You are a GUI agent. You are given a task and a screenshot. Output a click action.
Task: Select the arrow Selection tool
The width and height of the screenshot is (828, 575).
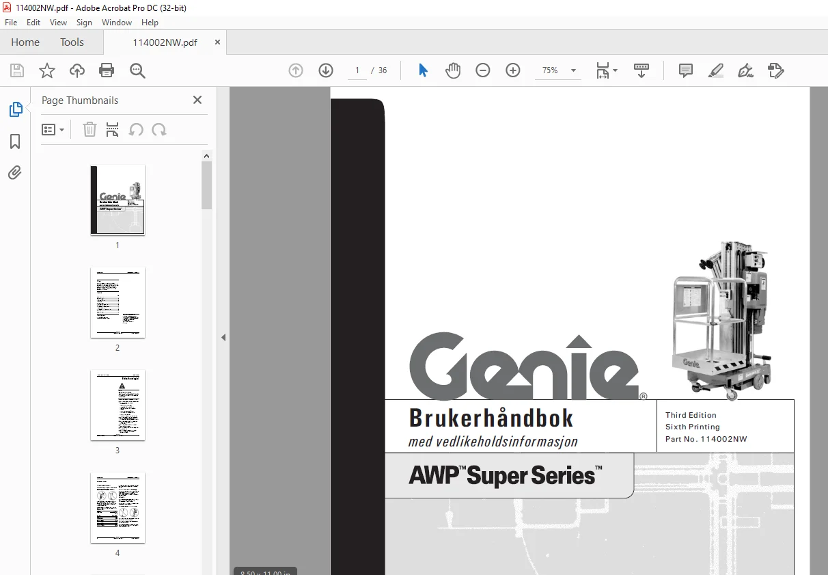click(423, 70)
